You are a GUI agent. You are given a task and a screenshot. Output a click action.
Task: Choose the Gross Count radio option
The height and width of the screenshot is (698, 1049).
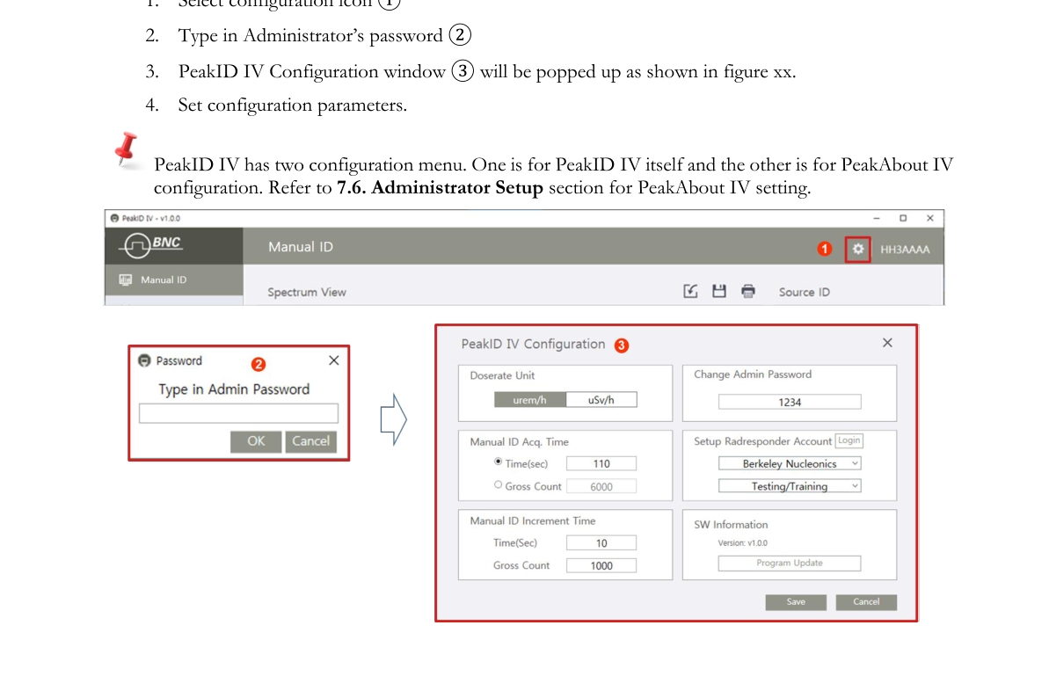tap(498, 484)
